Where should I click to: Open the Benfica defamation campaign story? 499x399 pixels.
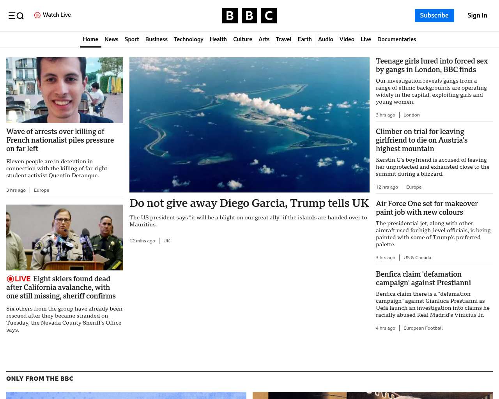click(423, 279)
